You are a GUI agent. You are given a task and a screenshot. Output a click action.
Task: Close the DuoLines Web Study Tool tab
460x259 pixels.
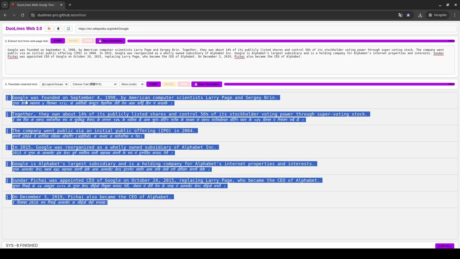(61, 5)
